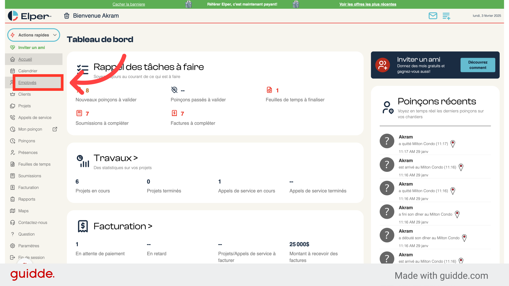Viewport: 509px width, 286px height.
Task: Click 'Poinçons passés à valider' text
Action: coord(198,100)
